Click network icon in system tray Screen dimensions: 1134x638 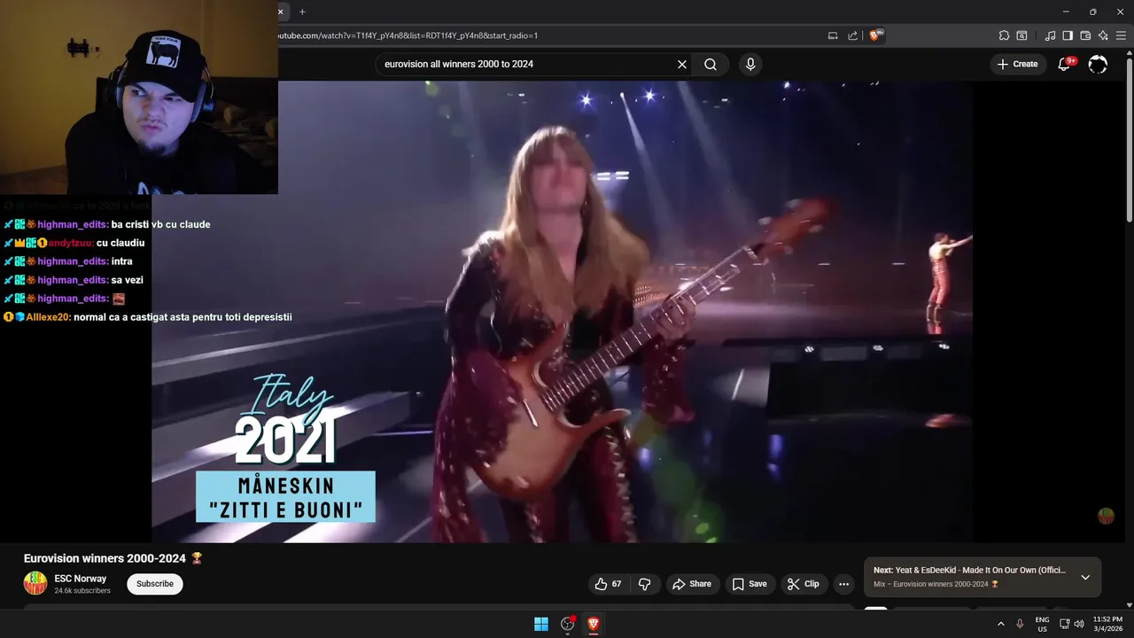(1064, 624)
